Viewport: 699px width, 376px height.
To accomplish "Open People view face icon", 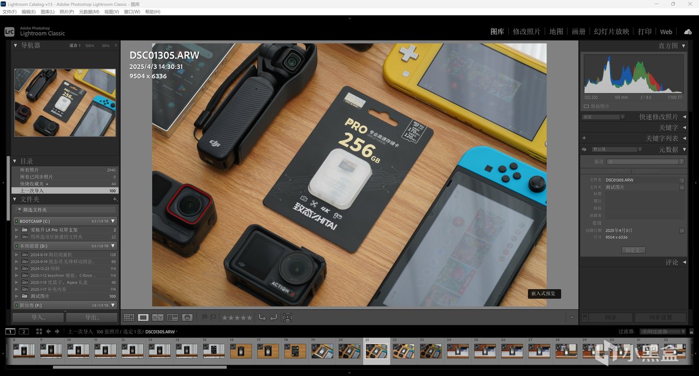I will click(187, 317).
